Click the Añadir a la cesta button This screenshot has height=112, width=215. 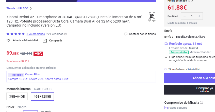click(190, 78)
